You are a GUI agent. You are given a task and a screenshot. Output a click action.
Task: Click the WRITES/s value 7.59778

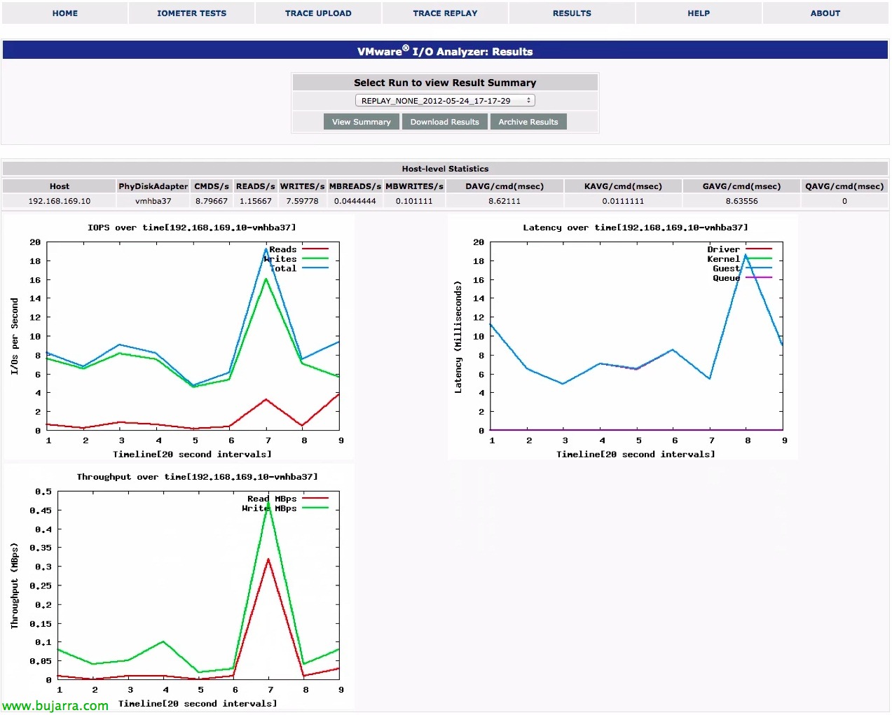tap(303, 201)
